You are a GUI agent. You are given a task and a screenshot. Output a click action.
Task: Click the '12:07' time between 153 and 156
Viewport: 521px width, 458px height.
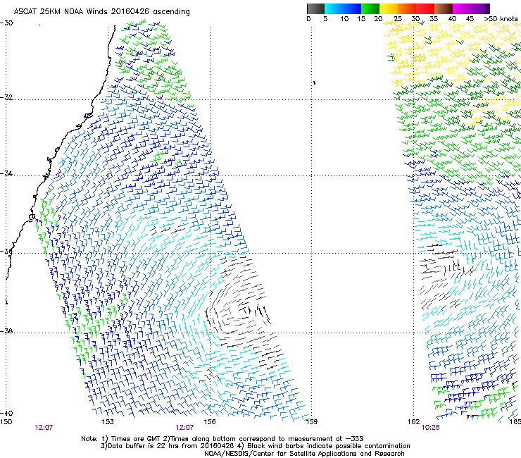184,428
